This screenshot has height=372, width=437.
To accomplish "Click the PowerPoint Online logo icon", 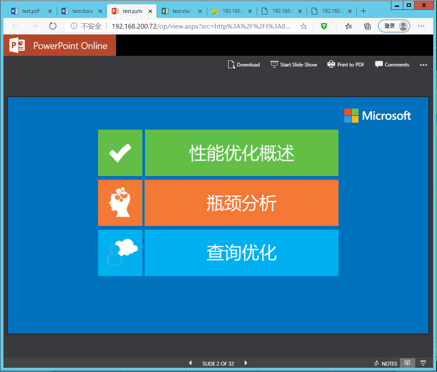I will click(17, 45).
